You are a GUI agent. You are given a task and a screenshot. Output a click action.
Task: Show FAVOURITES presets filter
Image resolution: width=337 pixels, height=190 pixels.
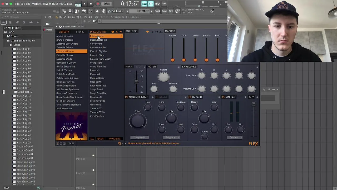115,139
